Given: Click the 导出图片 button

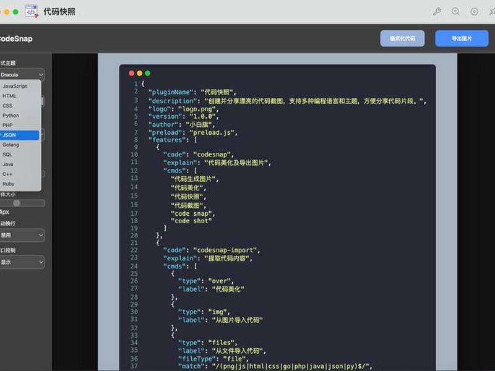Looking at the screenshot, I should pos(462,38).
